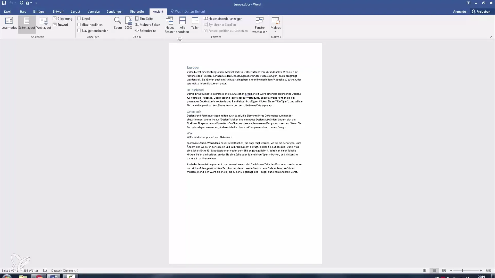This screenshot has width=495, height=278.
Task: Select the Seitenlayout view button
Action: [x=27, y=24]
